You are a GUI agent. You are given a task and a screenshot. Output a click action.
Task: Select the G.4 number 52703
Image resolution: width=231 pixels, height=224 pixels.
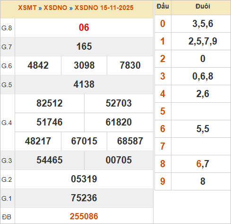point(119,103)
